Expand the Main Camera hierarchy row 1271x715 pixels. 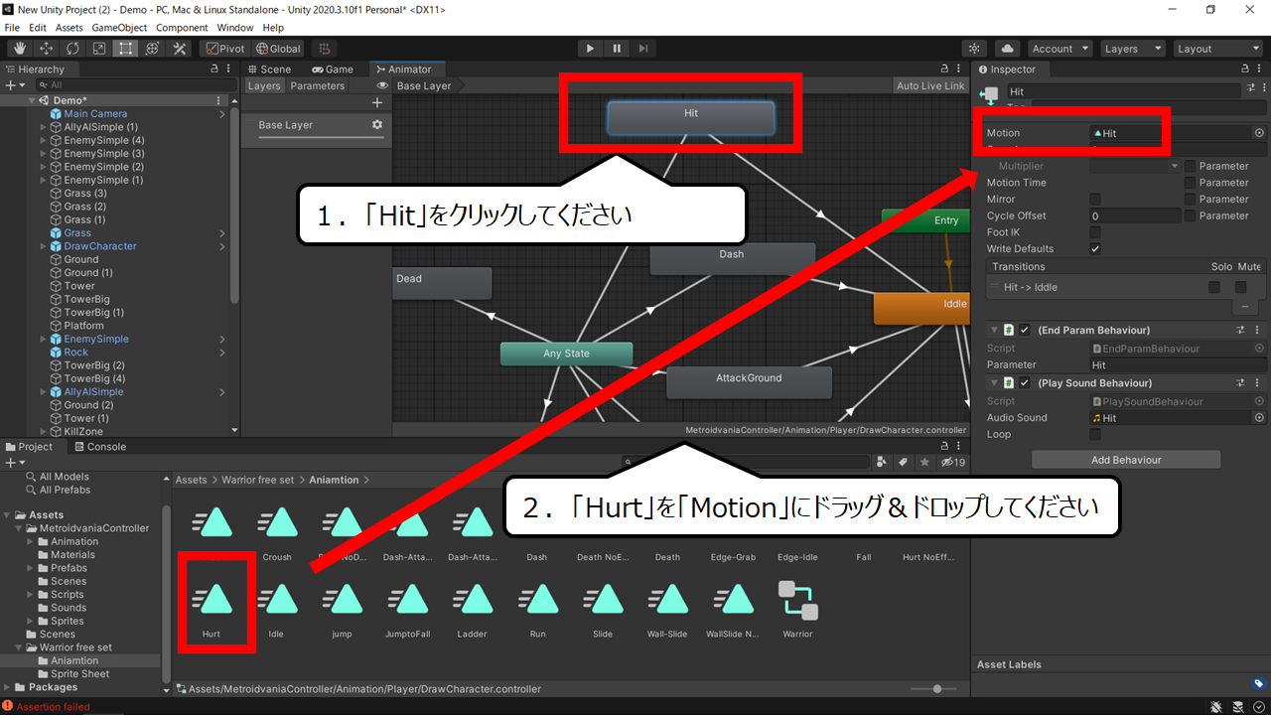[222, 114]
